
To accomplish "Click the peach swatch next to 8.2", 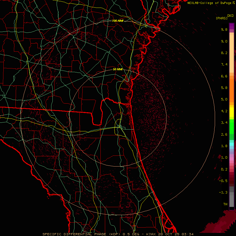I will (x=232, y=53).
